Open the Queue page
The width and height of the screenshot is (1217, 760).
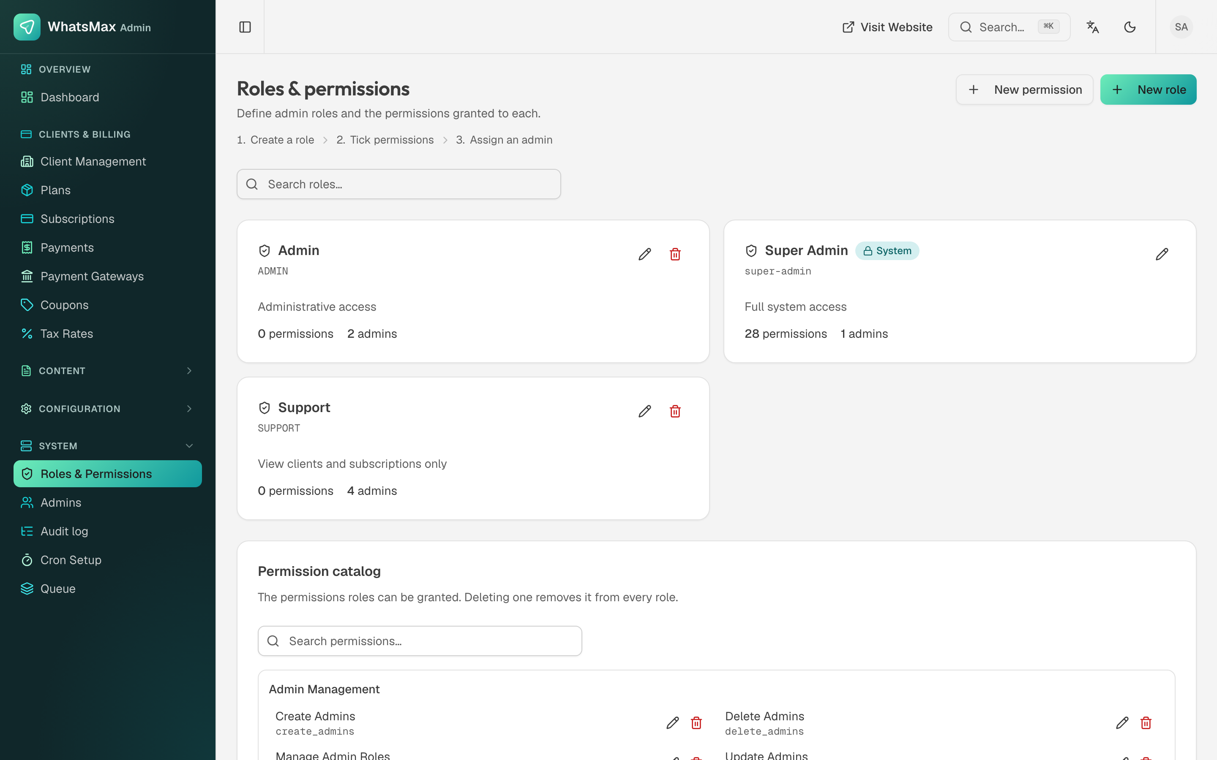pos(108,588)
